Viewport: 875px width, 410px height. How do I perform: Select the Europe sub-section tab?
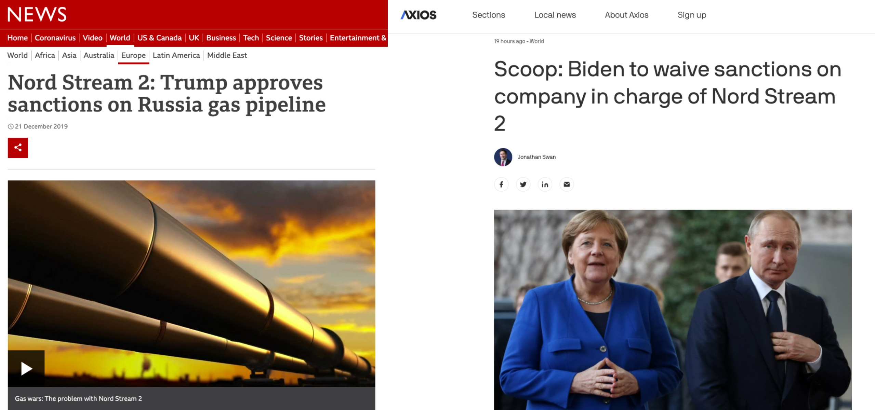point(133,55)
